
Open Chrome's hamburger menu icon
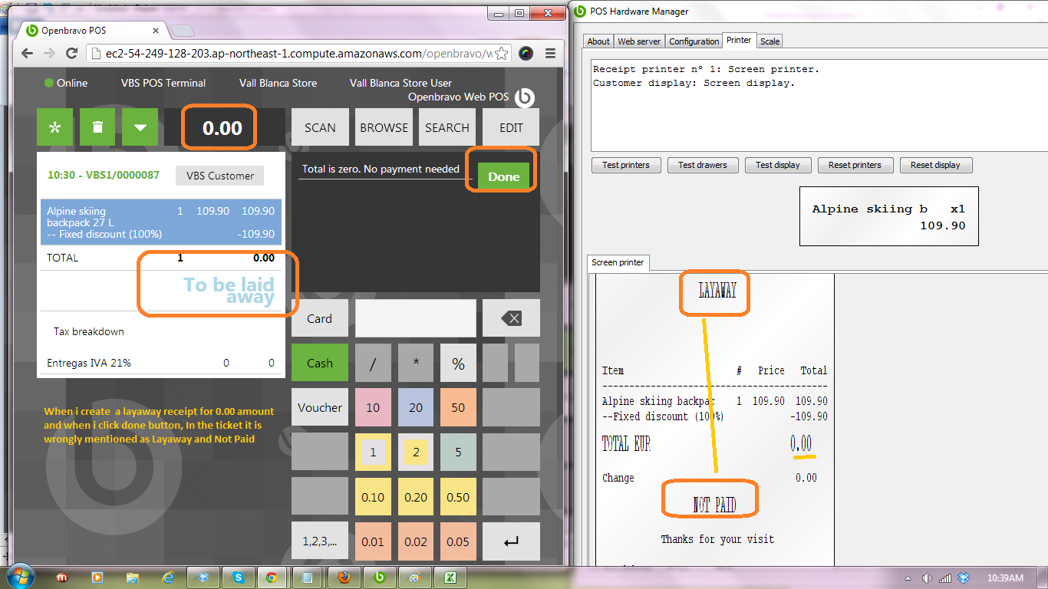click(550, 54)
